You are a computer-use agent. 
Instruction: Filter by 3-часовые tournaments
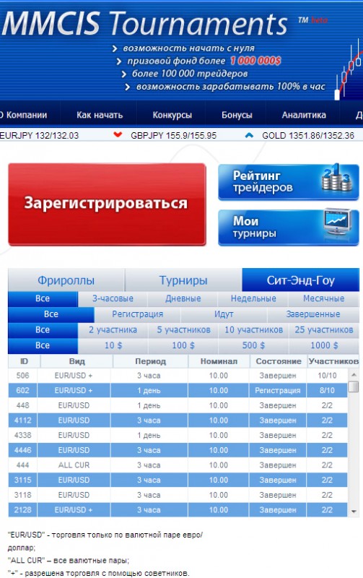(113, 298)
